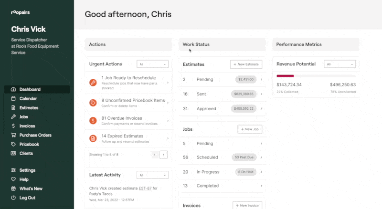The image size is (382, 209).
Task: Click the Calendar icon in sidebar
Action: pyautogui.click(x=13, y=99)
